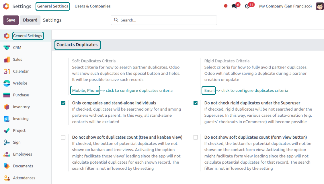Click Settings breadcrumb text beside Discard
This screenshot has width=324, height=184.
52,20
